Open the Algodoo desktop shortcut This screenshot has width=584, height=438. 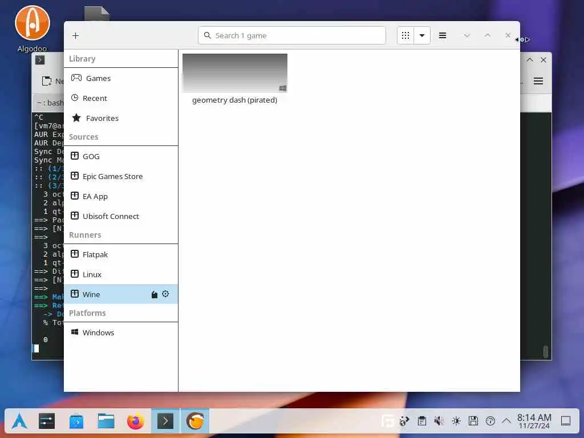[33, 29]
